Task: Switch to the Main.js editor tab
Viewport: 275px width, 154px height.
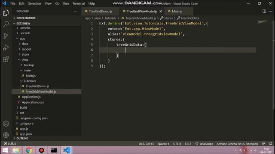Action: point(179,12)
